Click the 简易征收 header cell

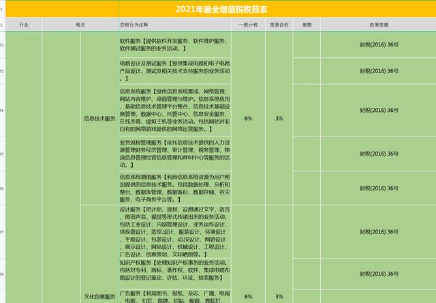coord(279,25)
